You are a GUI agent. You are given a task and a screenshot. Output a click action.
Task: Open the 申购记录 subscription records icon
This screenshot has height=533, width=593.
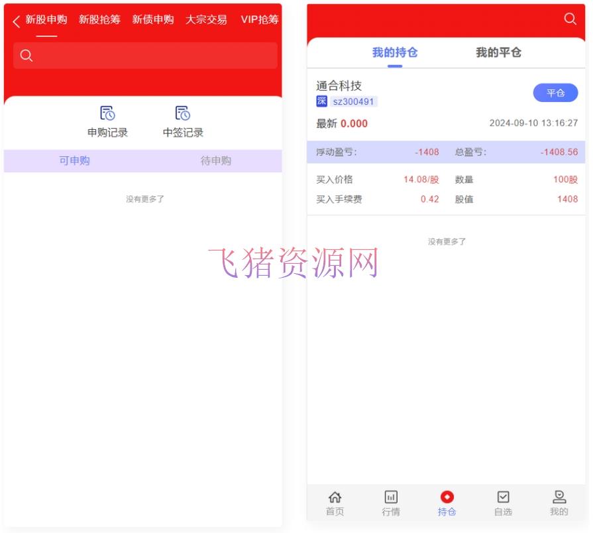click(107, 121)
